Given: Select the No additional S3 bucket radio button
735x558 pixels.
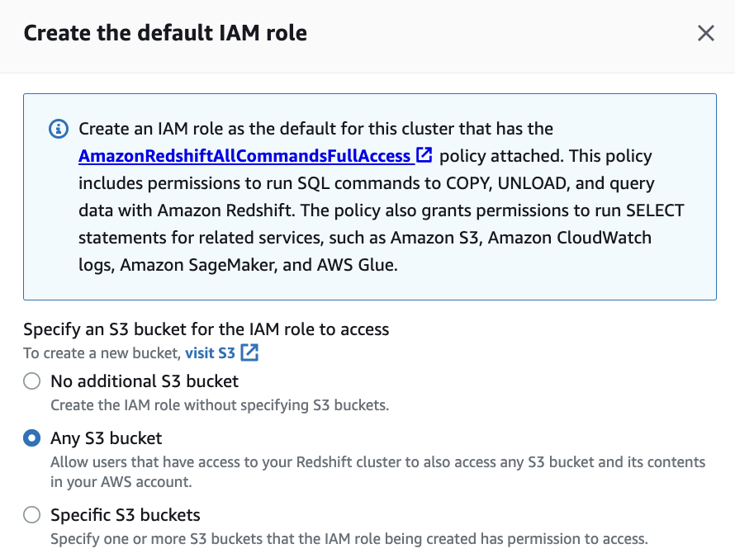Looking at the screenshot, I should pos(31,381).
